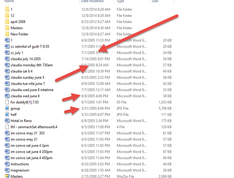Click date '6/28/2005 1:55 AM'
Viewport: 234px width, 178px height.
coord(96,170)
